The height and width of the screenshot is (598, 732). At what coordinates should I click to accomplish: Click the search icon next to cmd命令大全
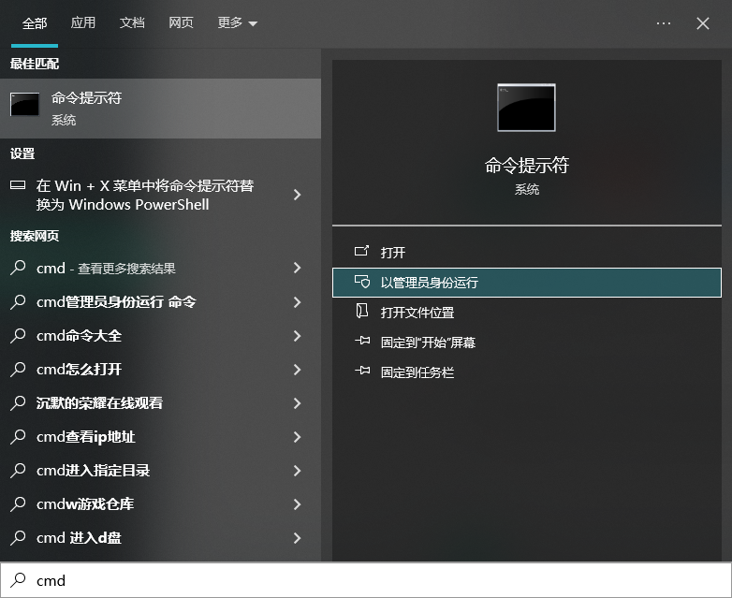pyautogui.click(x=18, y=336)
